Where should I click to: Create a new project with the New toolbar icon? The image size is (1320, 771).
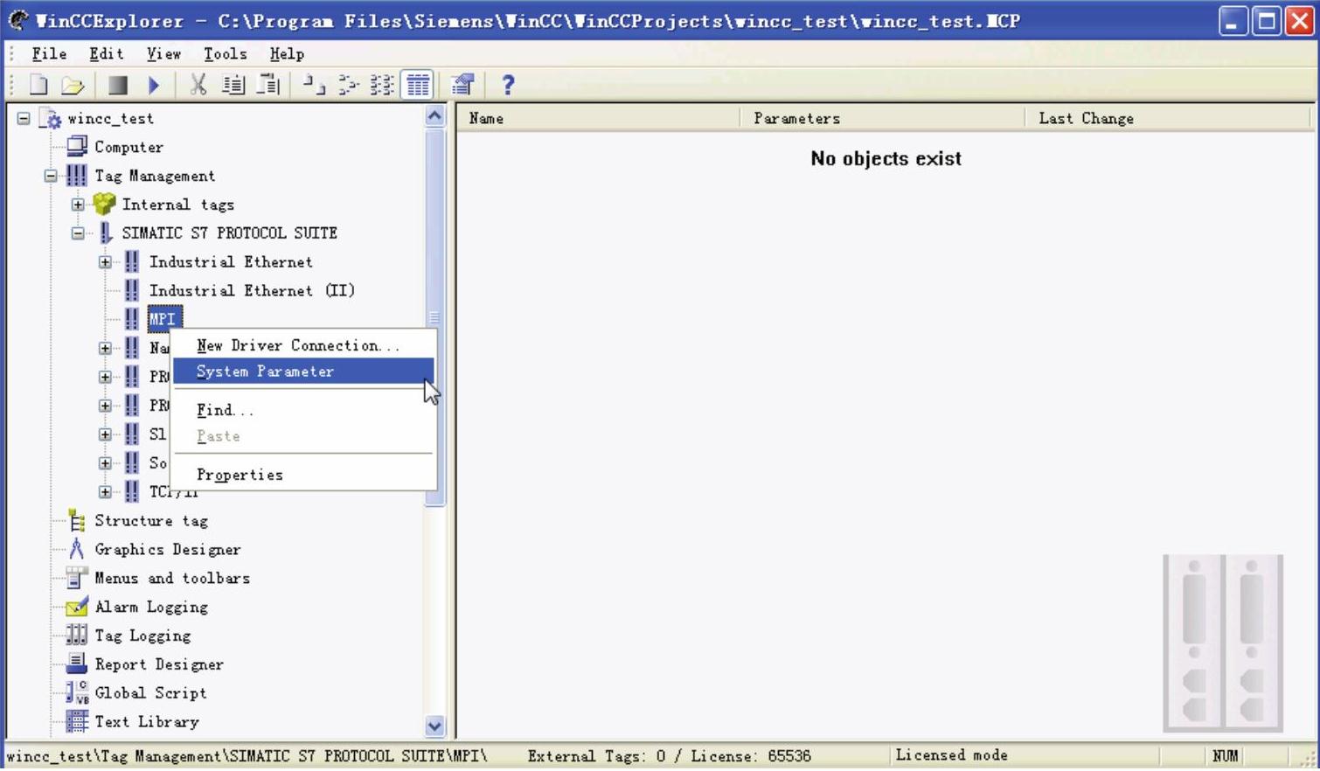pyautogui.click(x=38, y=85)
